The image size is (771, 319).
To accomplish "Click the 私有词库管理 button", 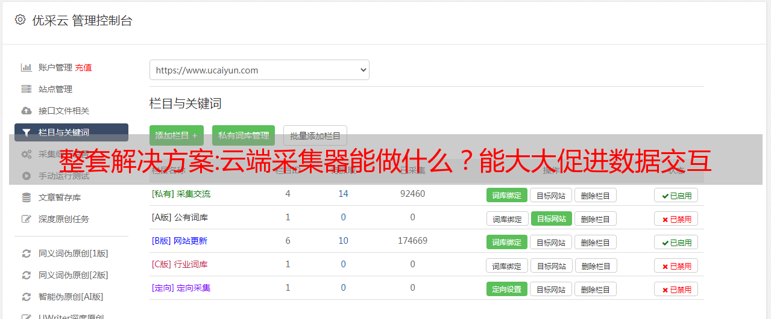I will click(244, 135).
